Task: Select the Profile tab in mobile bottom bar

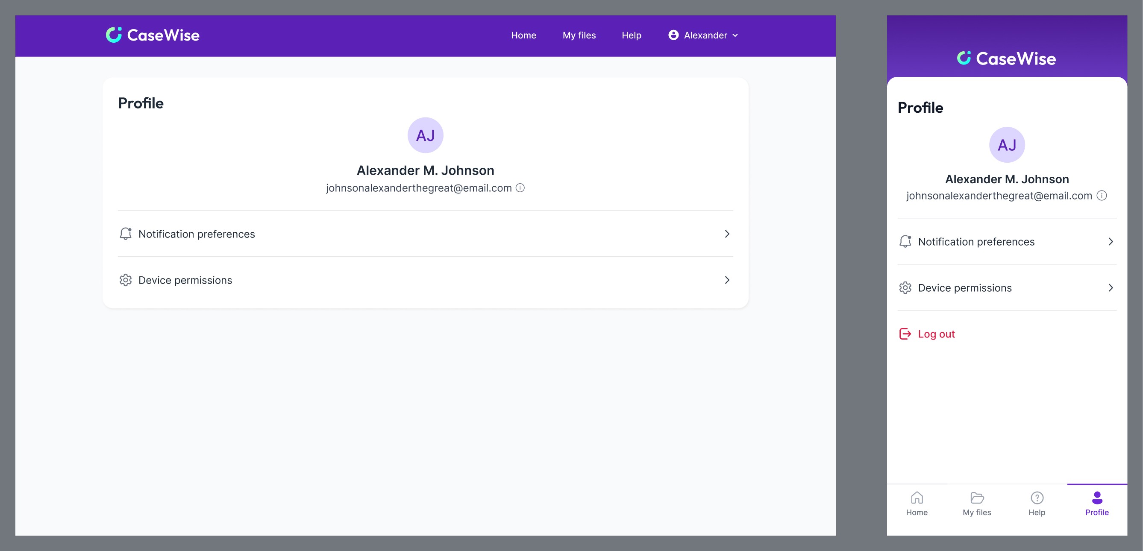Action: [x=1097, y=504]
